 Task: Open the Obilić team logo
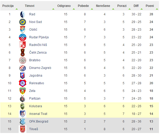(x=23, y=30)
